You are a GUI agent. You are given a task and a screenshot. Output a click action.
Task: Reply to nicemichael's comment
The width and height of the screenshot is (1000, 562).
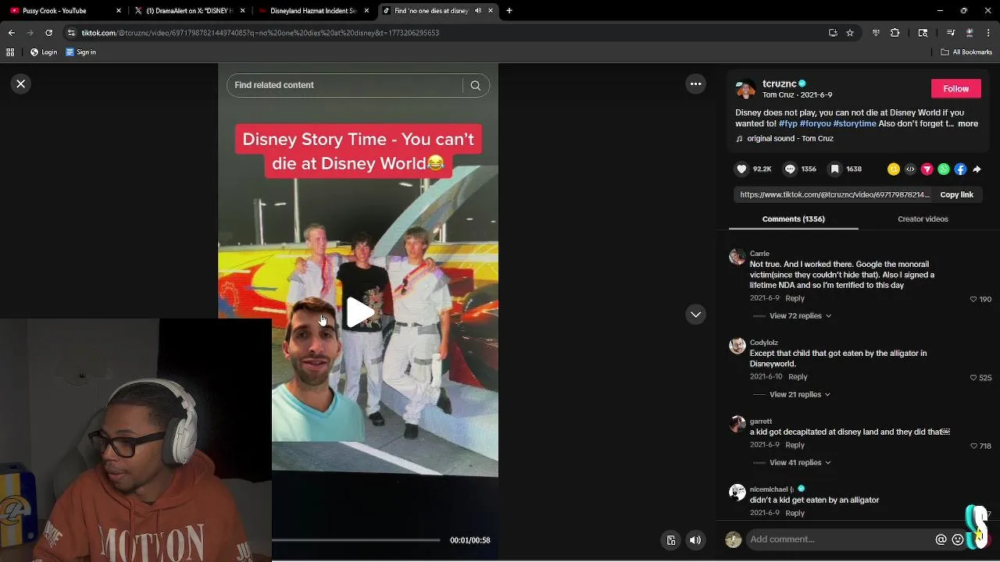pyautogui.click(x=795, y=513)
